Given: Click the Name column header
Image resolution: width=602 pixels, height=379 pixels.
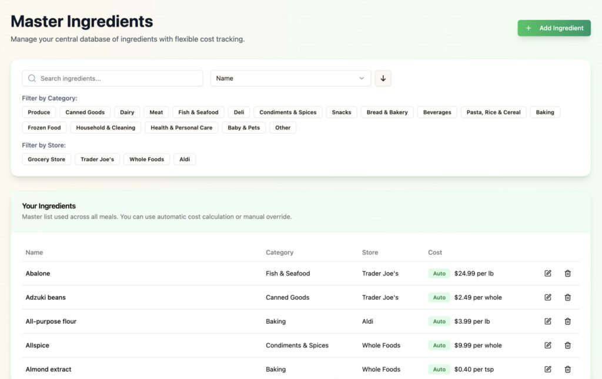Looking at the screenshot, I should click(34, 252).
